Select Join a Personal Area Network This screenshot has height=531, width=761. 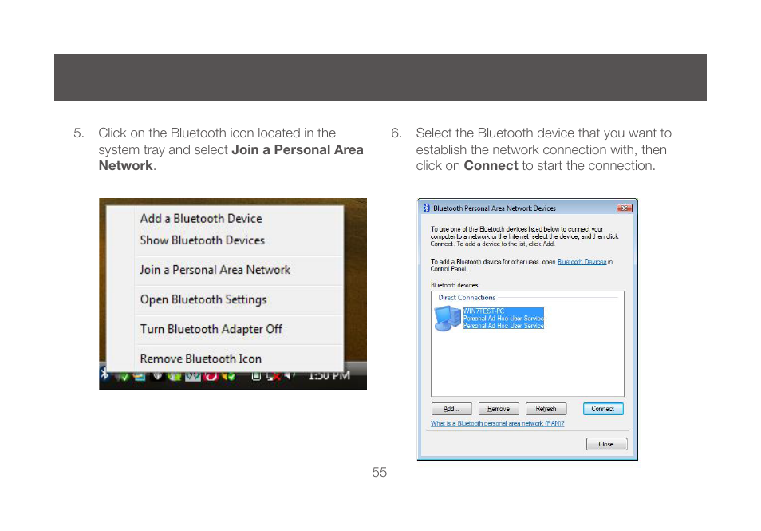(x=215, y=270)
